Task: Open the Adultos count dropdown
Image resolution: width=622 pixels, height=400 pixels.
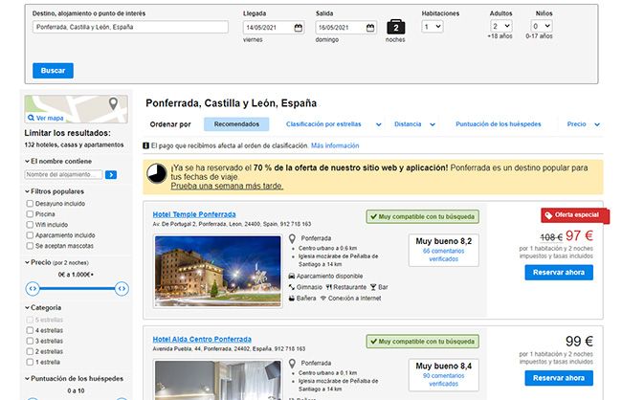Action: [x=501, y=27]
